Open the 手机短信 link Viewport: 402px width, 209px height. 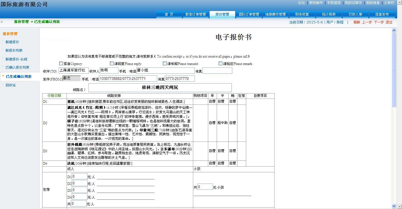[334, 3]
